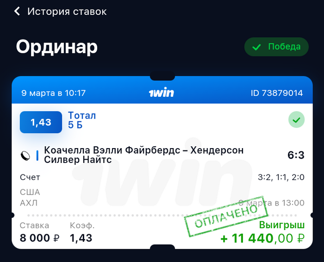The height and width of the screenshot is (262, 324).
Task: Click the blue vertical bar beside team names
Action: (37, 156)
